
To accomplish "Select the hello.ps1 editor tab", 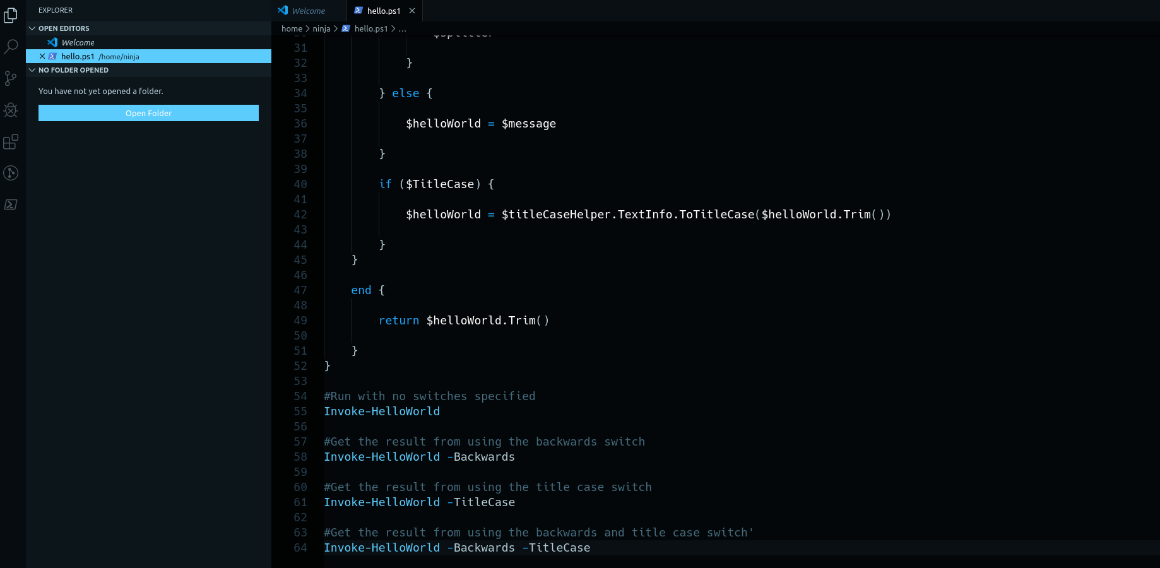I will click(383, 11).
